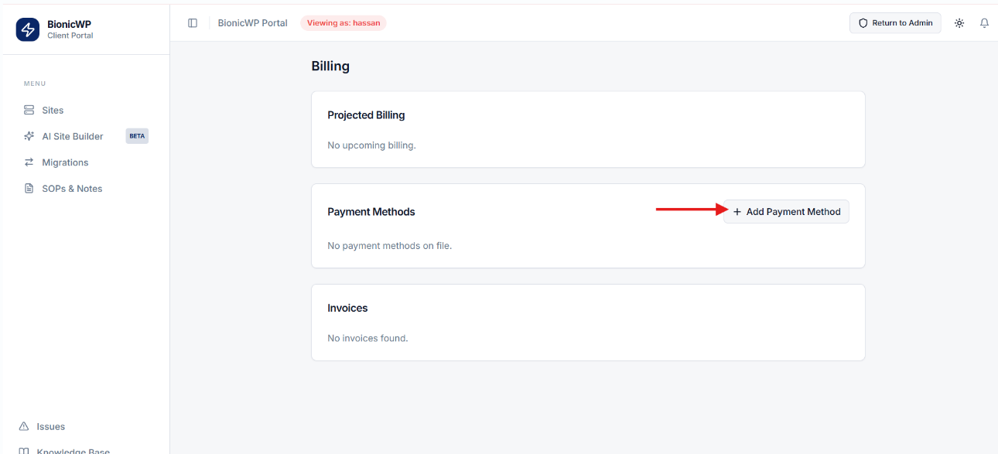Click the Return to Admin button

pyautogui.click(x=895, y=23)
